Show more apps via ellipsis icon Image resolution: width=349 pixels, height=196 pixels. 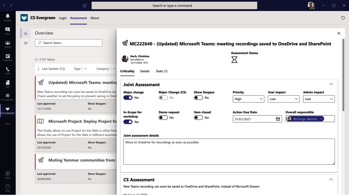8,124
